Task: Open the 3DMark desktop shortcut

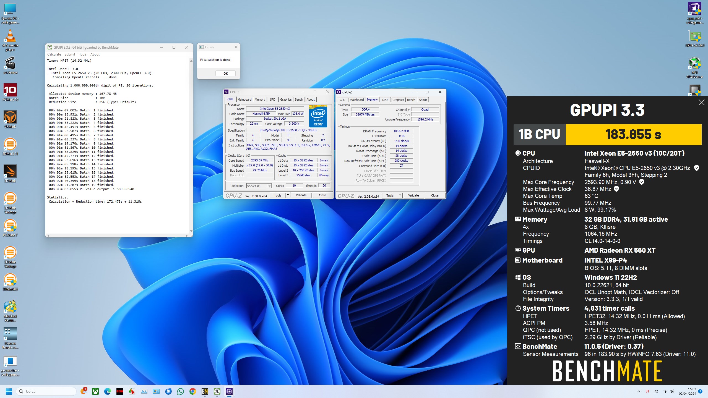Action: click(x=10, y=174)
